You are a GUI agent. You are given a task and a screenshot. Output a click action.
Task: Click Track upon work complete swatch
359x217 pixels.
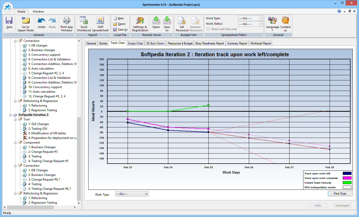pyautogui.click(x=347, y=178)
